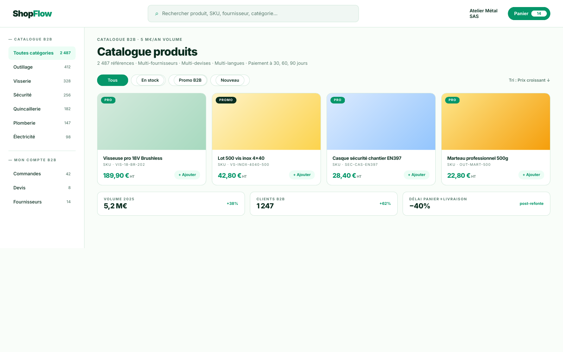The height and width of the screenshot is (352, 563).
Task: Open the Visseuse pro 18V product image
Action: coord(152,122)
